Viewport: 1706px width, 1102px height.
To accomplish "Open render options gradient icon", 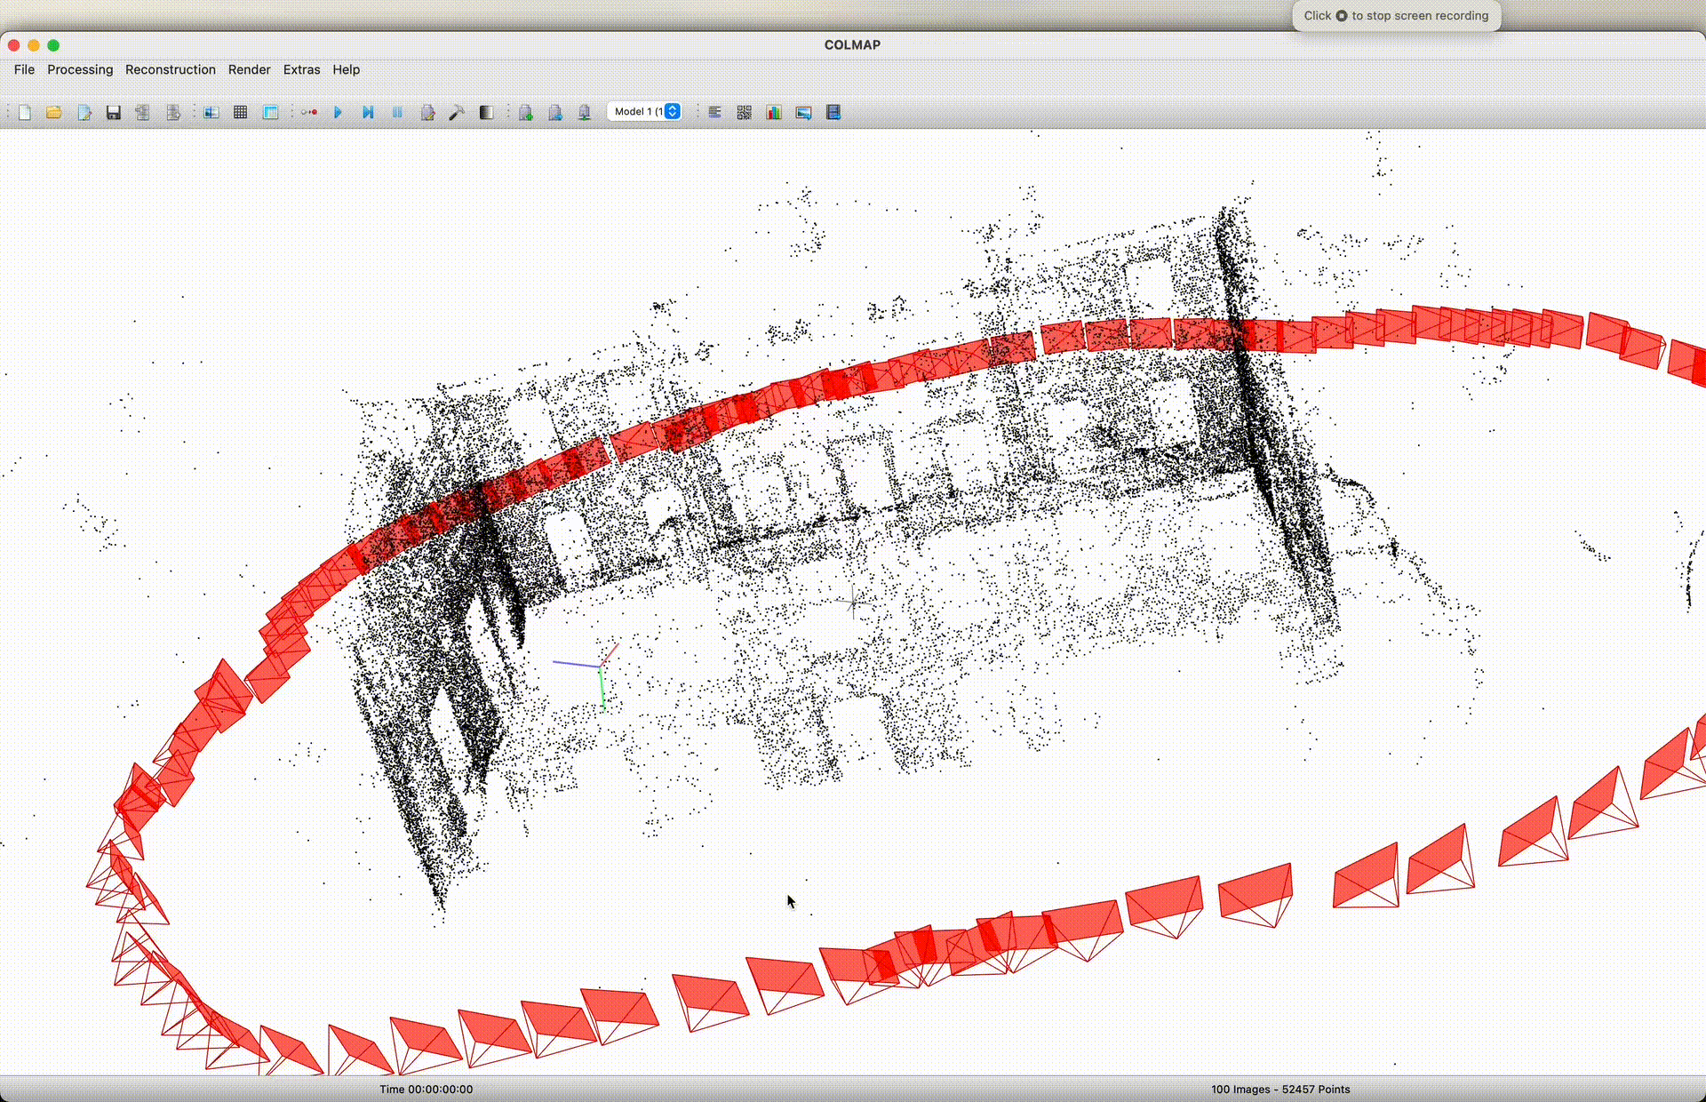I will (487, 112).
